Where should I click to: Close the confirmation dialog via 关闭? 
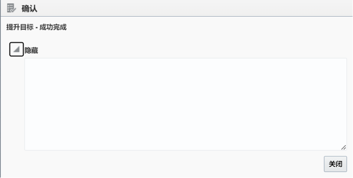click(335, 164)
